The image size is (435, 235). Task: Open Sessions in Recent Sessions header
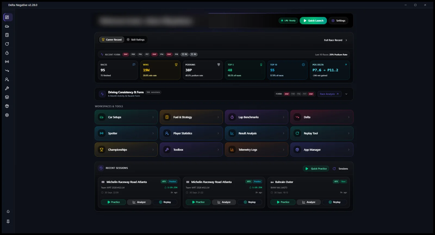click(x=340, y=169)
